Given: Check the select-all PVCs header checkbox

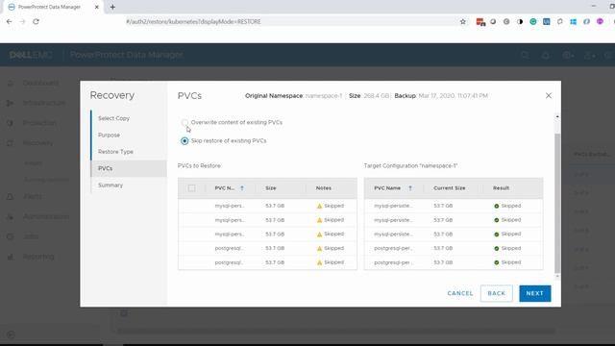Looking at the screenshot, I should (191, 188).
